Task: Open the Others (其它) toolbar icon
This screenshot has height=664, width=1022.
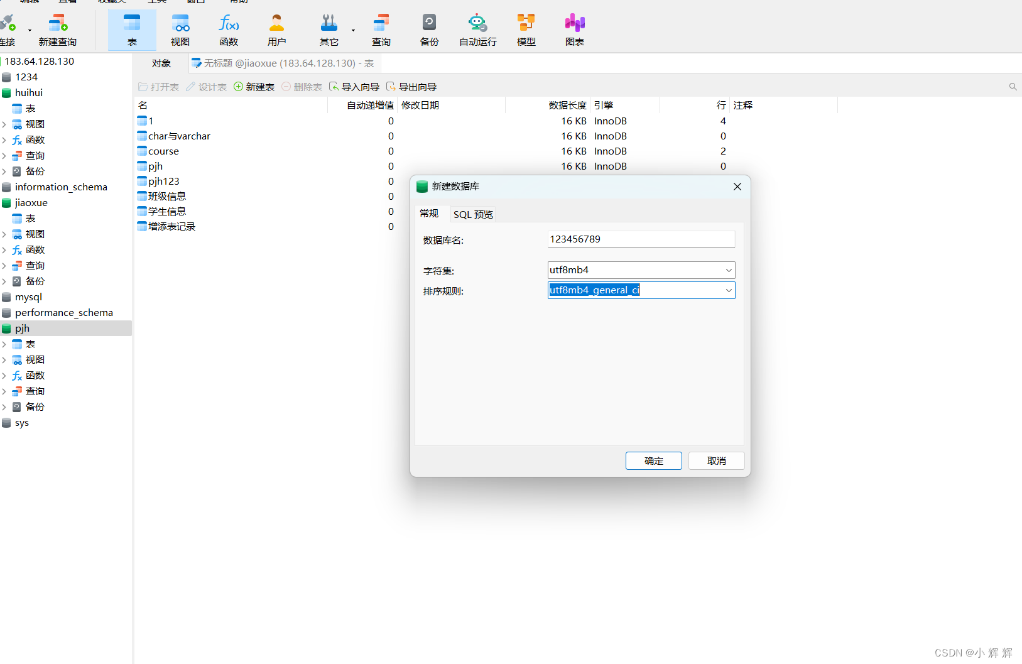Action: (x=329, y=30)
